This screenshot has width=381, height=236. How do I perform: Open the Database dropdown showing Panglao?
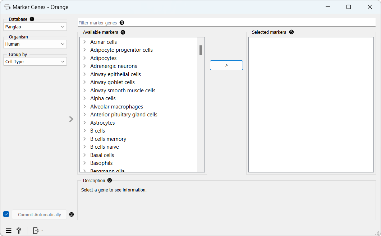[x=35, y=27]
